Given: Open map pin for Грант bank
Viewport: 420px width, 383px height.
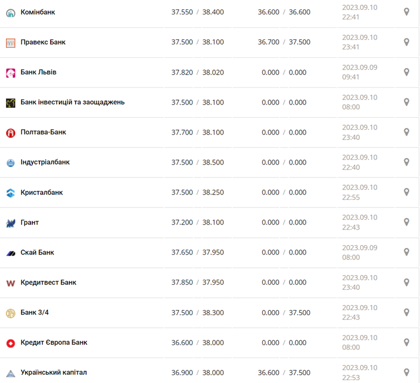Looking at the screenshot, I should [x=407, y=222].
